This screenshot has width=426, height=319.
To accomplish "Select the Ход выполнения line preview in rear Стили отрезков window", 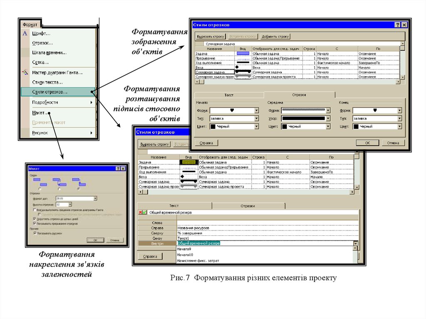I will 189,172.
